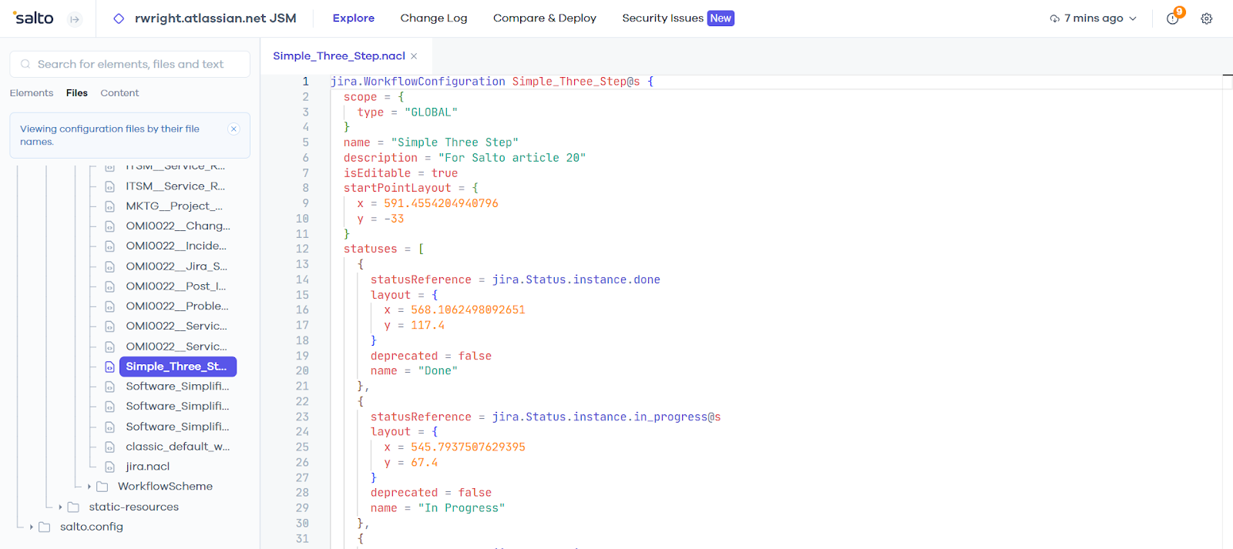Image resolution: width=1233 pixels, height=549 pixels.
Task: Click folder icon next to static-resources
Action: pyautogui.click(x=73, y=507)
